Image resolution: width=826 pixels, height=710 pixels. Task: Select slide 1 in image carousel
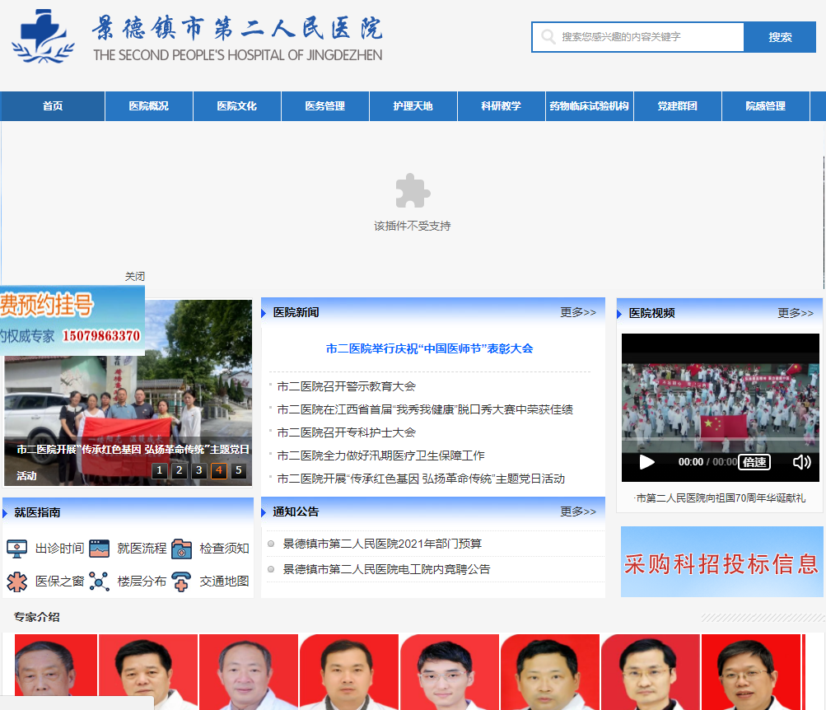click(x=160, y=470)
